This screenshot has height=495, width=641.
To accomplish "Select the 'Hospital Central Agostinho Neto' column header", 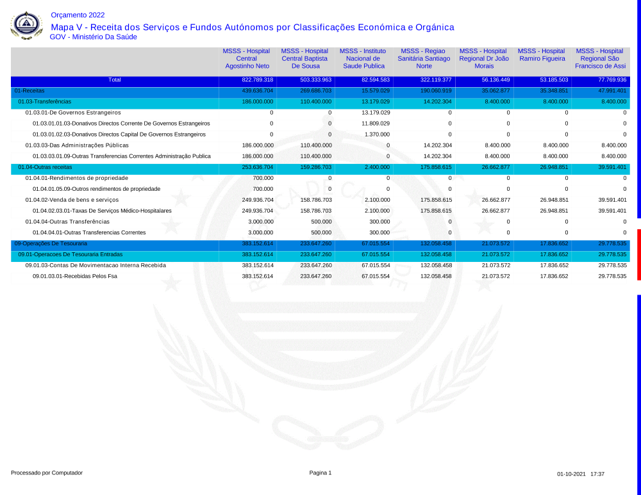I will click(x=247, y=58).
